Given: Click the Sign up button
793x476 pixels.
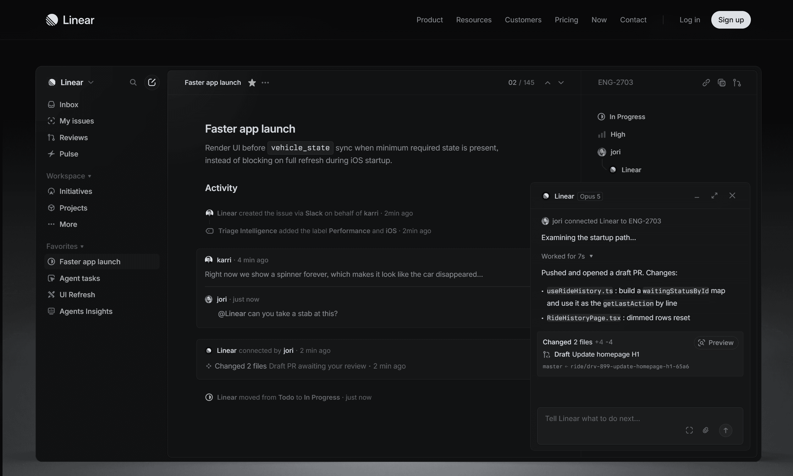Looking at the screenshot, I should [731, 20].
